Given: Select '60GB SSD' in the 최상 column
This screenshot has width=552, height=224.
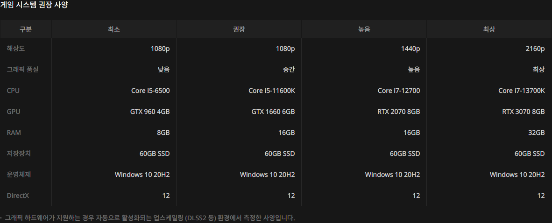Looking at the screenshot, I should pos(530,154).
